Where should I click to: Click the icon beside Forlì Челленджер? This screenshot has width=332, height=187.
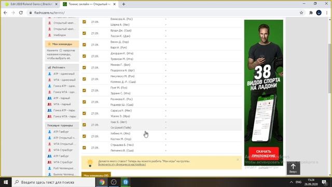[50, 168]
